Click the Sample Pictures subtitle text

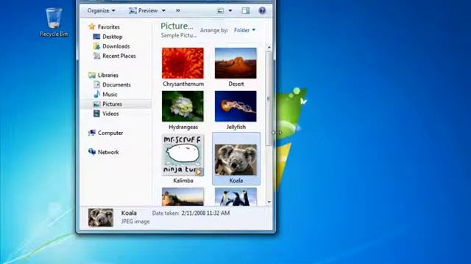[178, 35]
